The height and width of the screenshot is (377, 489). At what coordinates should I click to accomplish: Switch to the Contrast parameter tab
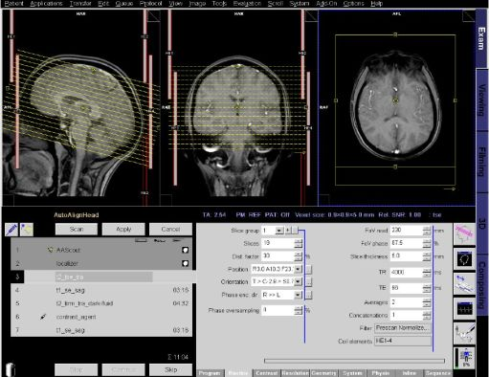point(266,373)
